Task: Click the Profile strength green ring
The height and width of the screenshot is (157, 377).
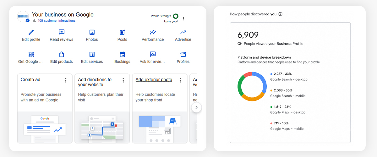Action: pos(176,16)
